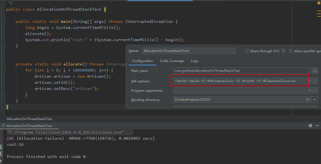Click the GC Allocation Failure output line

point(81,138)
